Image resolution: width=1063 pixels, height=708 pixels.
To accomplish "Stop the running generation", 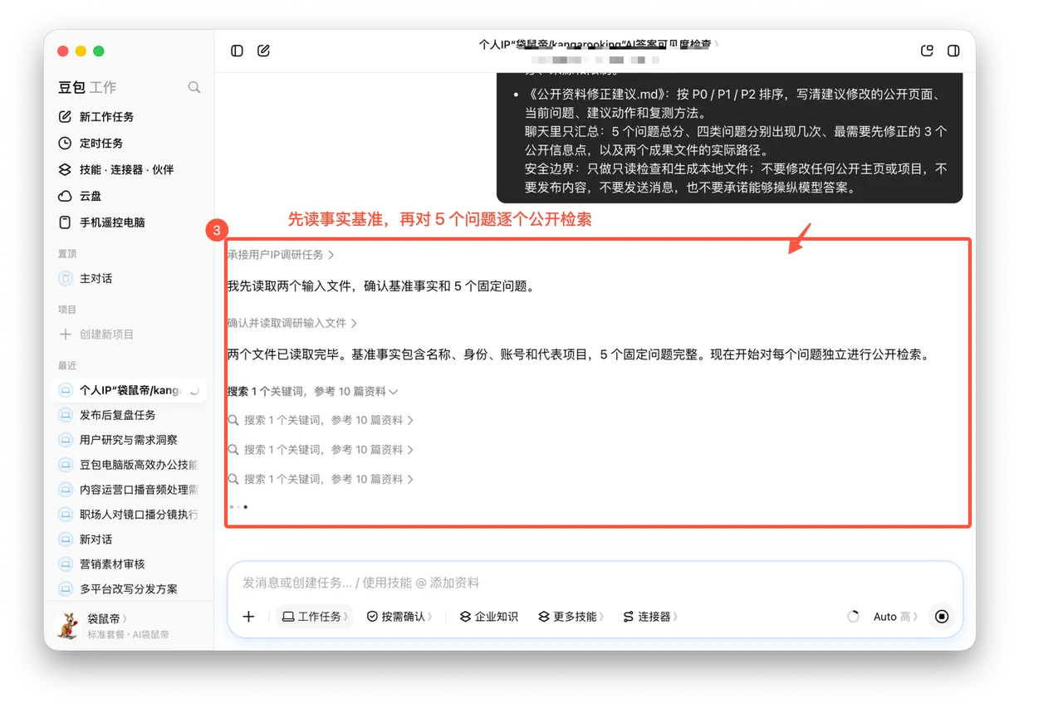I will click(x=942, y=617).
